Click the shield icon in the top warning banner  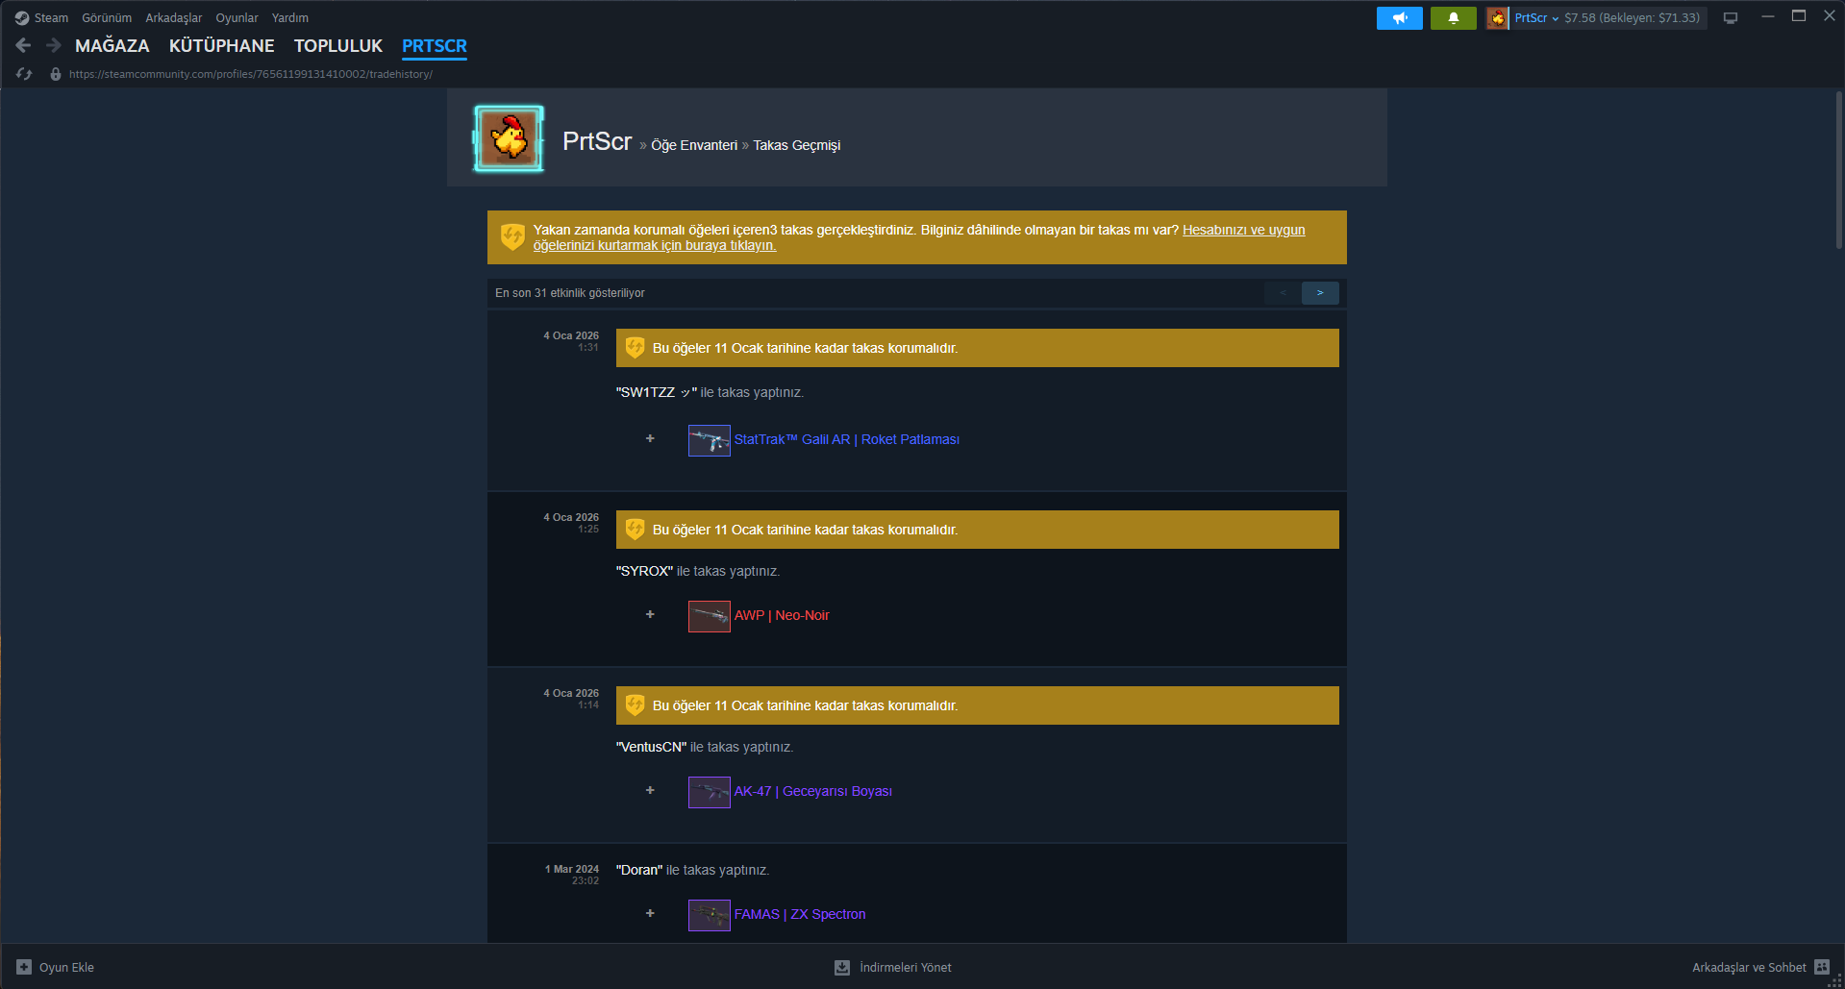(512, 236)
